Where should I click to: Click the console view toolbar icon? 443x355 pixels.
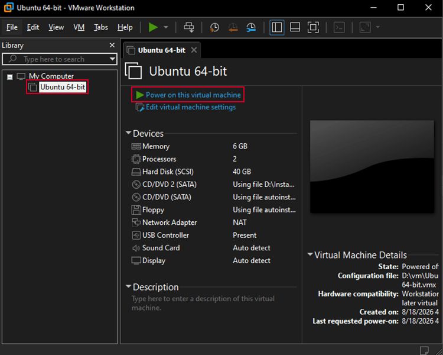(x=339, y=27)
